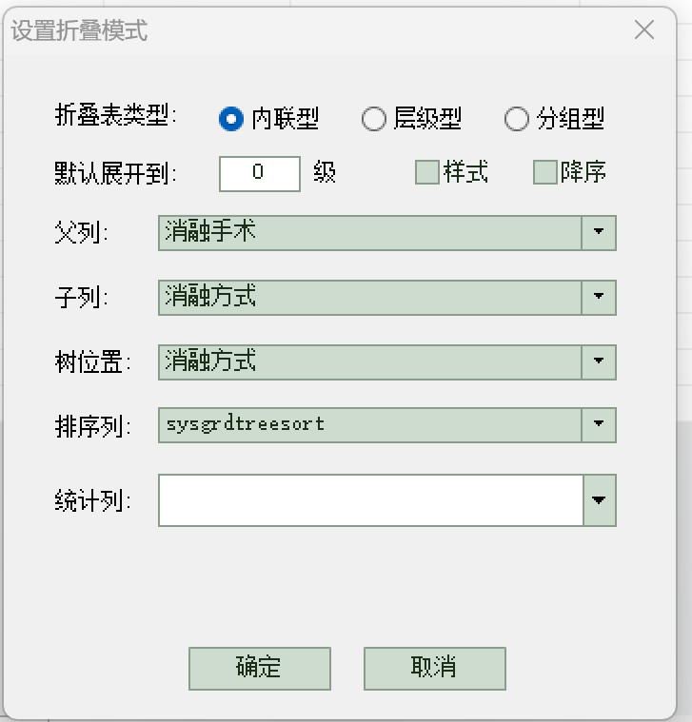Expand the 统计列 dropdown arrow

click(600, 500)
